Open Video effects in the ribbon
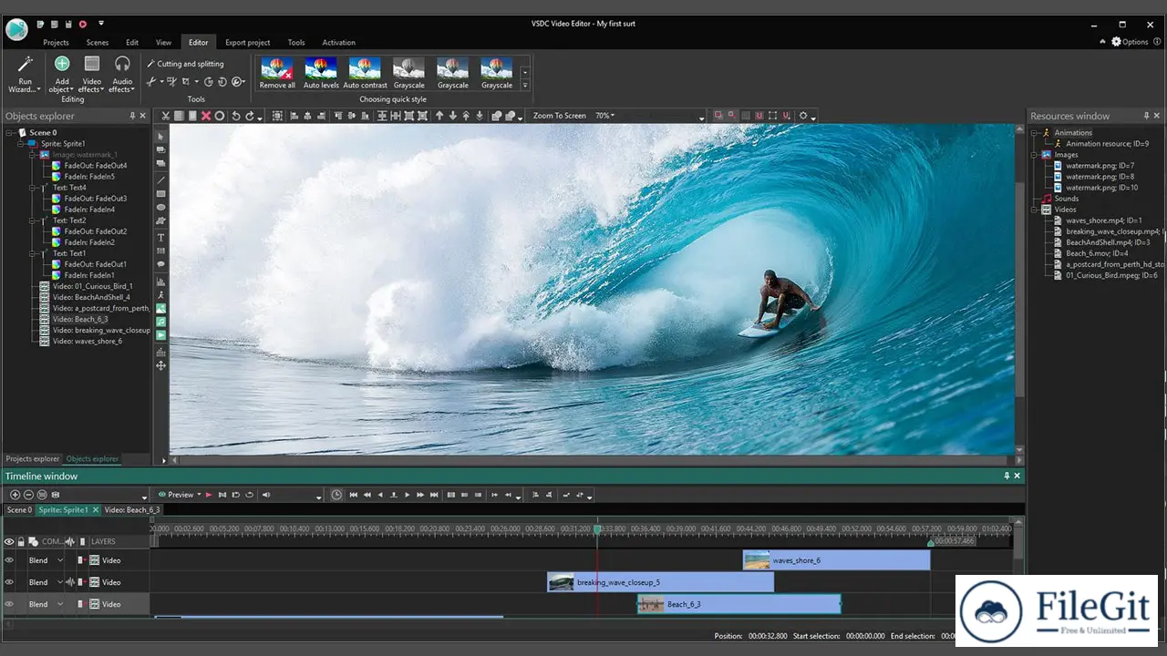This screenshot has height=656, width=1167. (92, 74)
